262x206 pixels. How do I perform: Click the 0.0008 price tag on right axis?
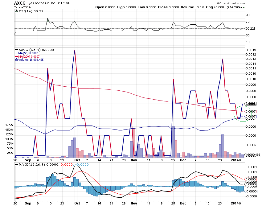(251, 104)
